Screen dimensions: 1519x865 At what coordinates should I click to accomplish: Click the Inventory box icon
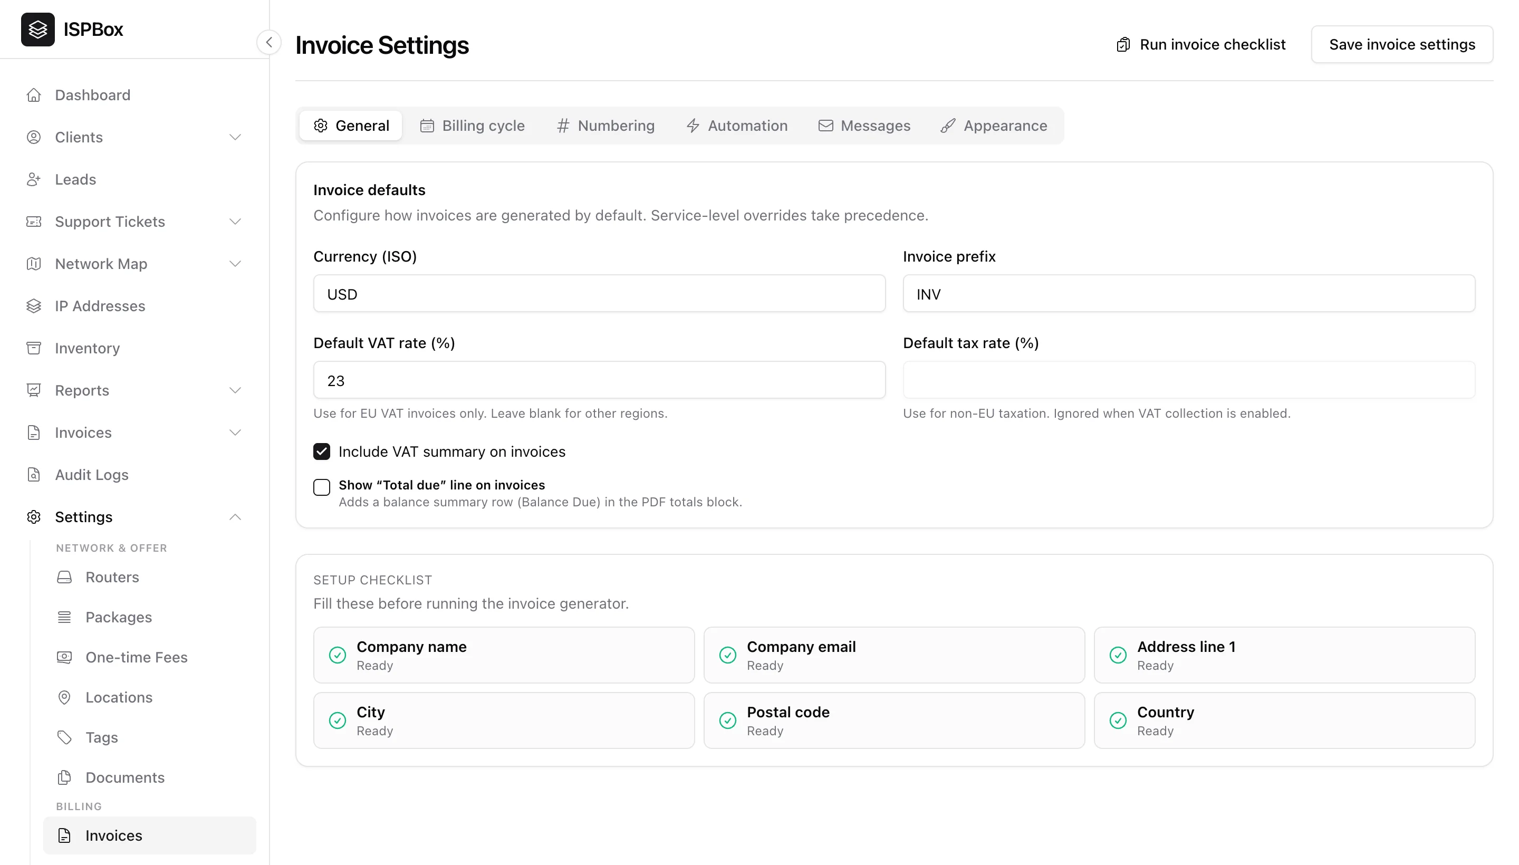coord(34,348)
